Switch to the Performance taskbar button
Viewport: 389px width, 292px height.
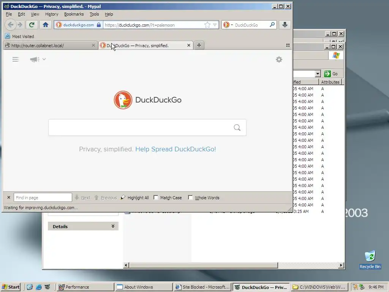(85, 287)
